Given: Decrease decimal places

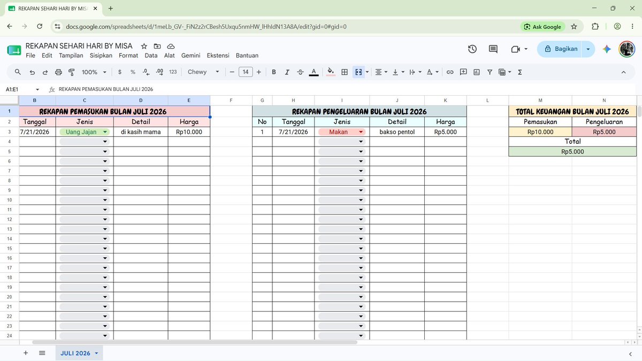Looking at the screenshot, I should click(146, 72).
